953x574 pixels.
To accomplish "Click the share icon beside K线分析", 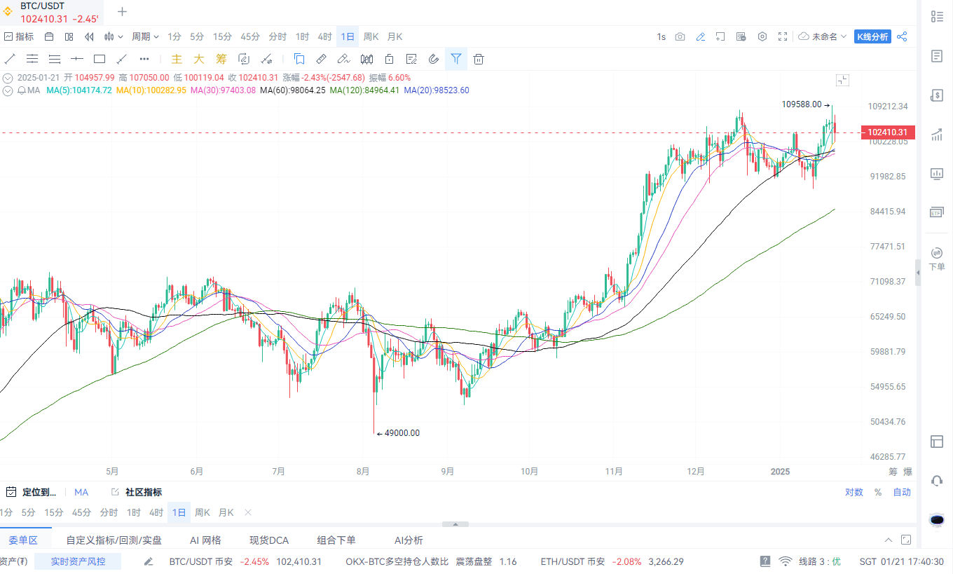I will tap(902, 36).
